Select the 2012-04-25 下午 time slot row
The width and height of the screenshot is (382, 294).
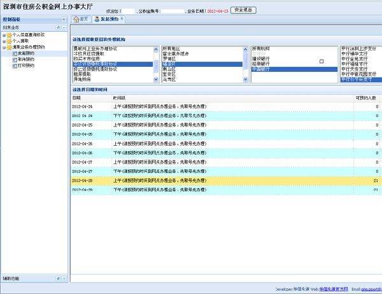226,134
